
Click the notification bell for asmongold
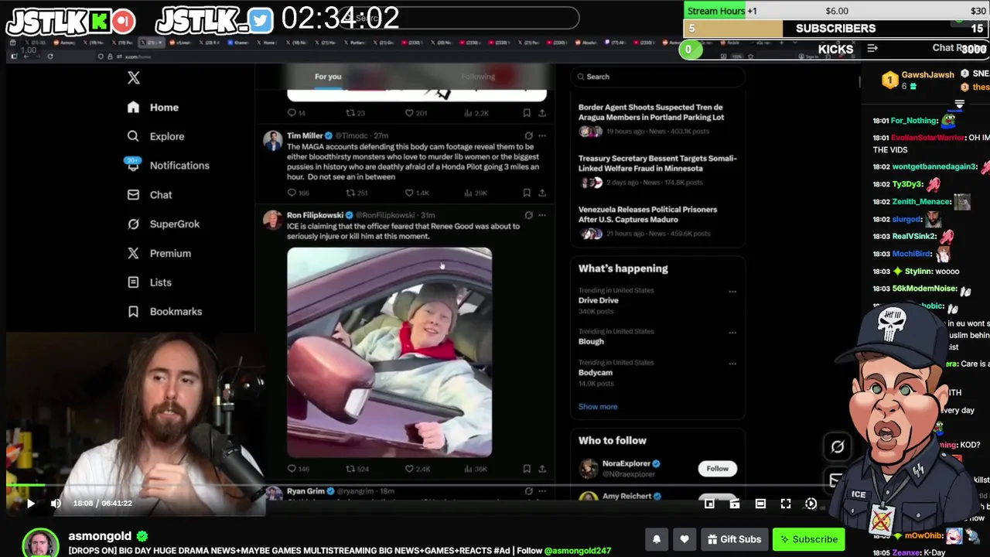[x=657, y=539]
